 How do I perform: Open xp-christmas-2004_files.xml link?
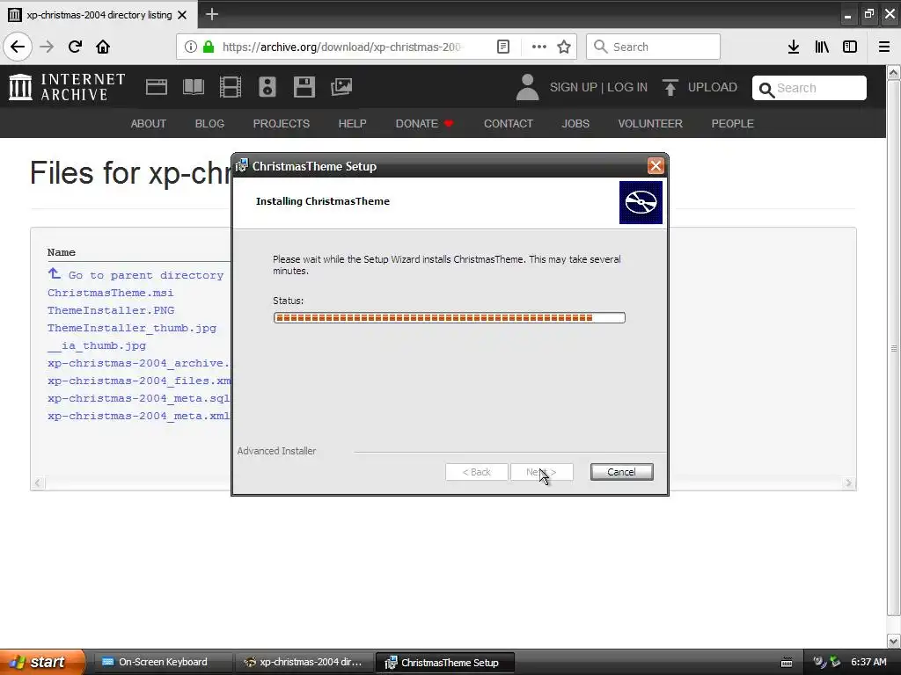(138, 381)
